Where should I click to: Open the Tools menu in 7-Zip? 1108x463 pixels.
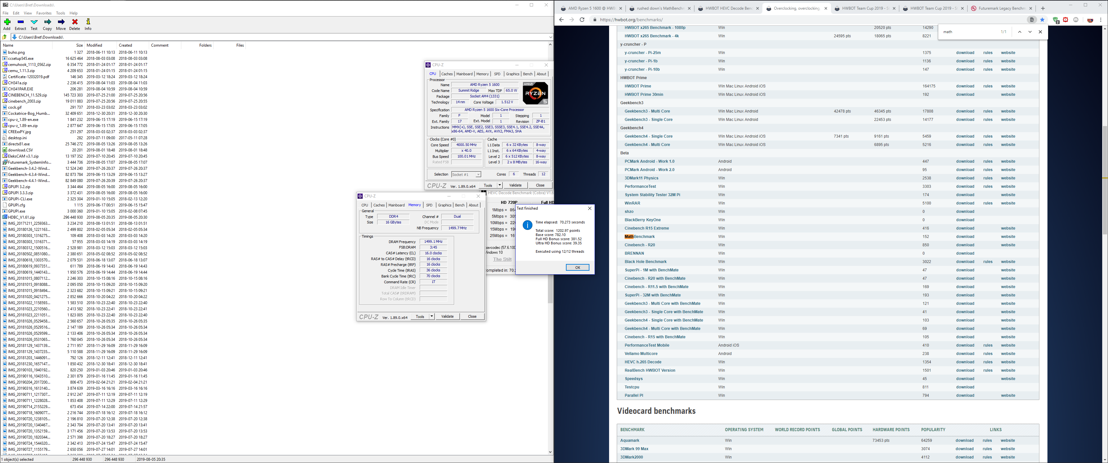point(61,13)
